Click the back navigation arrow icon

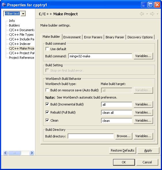click(142, 14)
